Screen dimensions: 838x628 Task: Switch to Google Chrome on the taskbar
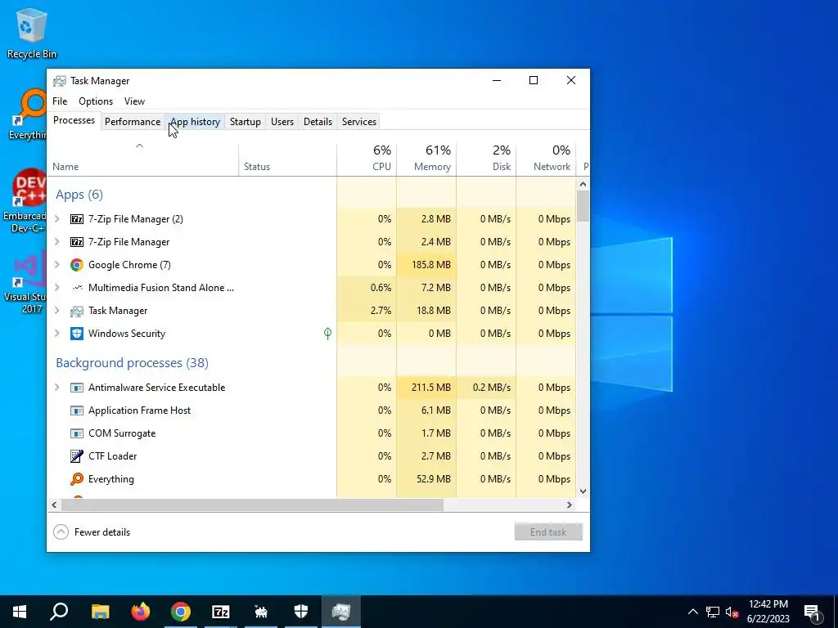(x=181, y=612)
